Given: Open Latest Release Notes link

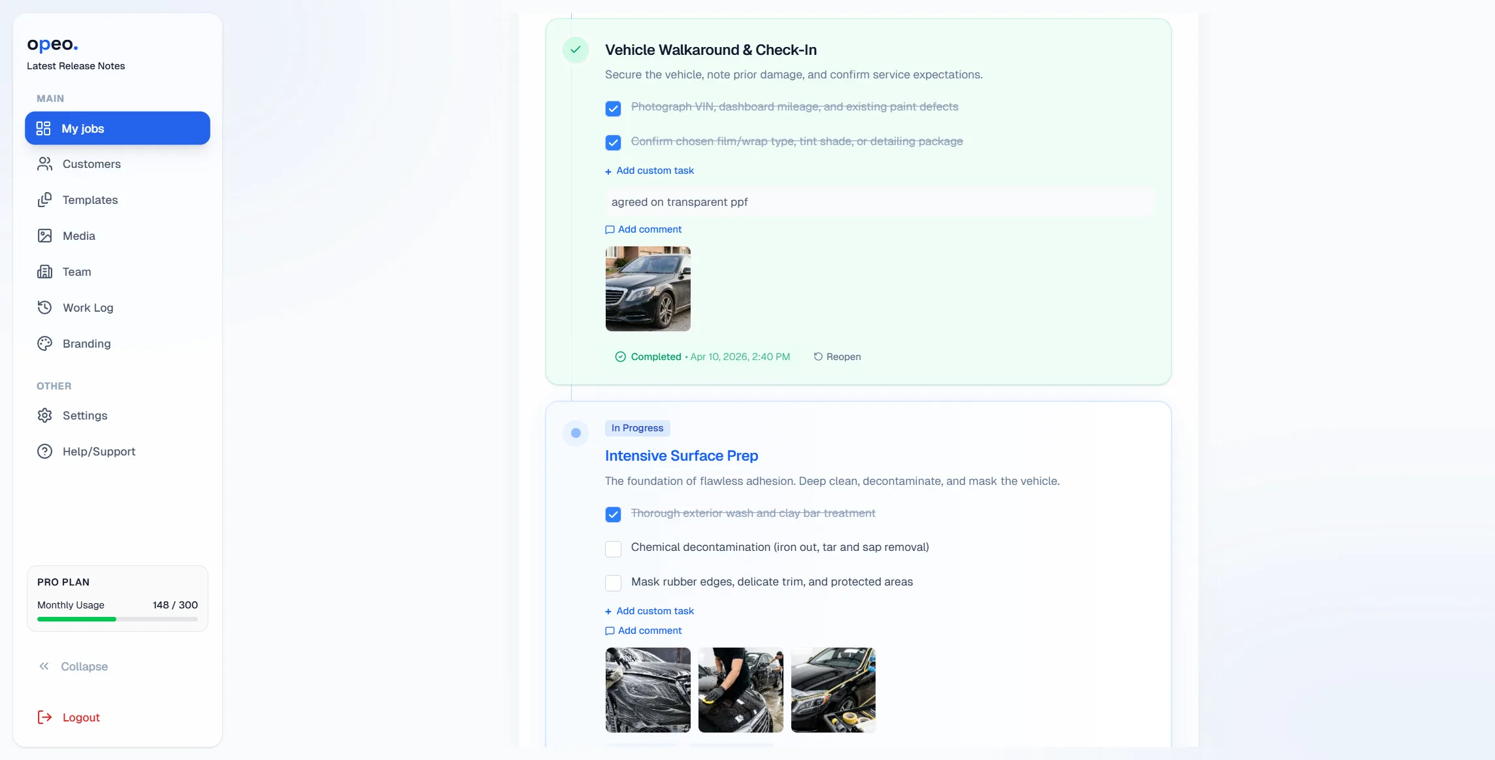Looking at the screenshot, I should click(x=76, y=66).
